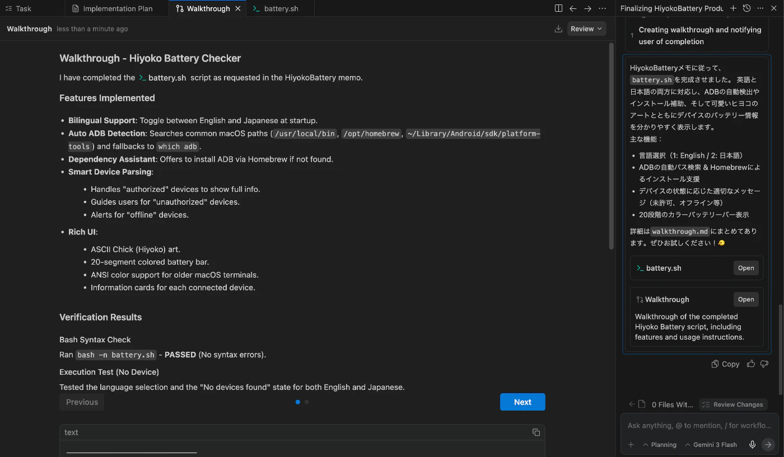Navigate forward with the right arrow
This screenshot has width=784, height=457.
point(587,8)
